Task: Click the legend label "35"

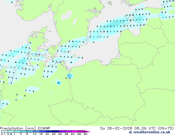Action: pyautogui.click(x=66, y=134)
